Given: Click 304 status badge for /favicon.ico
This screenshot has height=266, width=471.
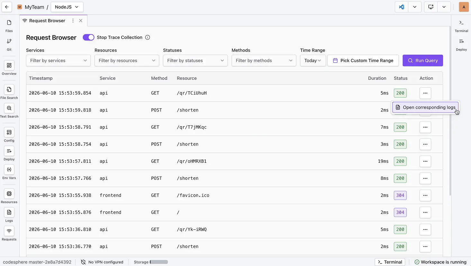Looking at the screenshot, I should [400, 195].
